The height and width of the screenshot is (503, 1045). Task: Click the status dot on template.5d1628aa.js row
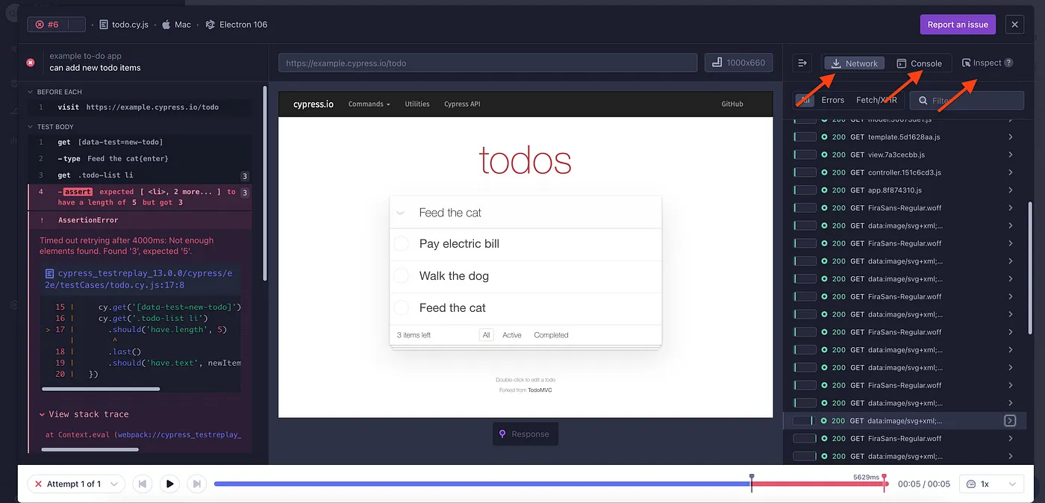coord(824,137)
